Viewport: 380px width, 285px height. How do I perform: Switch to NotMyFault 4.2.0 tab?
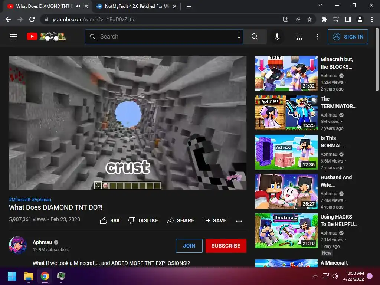pyautogui.click(x=137, y=6)
